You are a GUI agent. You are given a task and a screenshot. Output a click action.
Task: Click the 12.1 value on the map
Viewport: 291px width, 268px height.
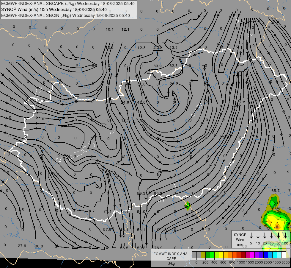point(125,29)
